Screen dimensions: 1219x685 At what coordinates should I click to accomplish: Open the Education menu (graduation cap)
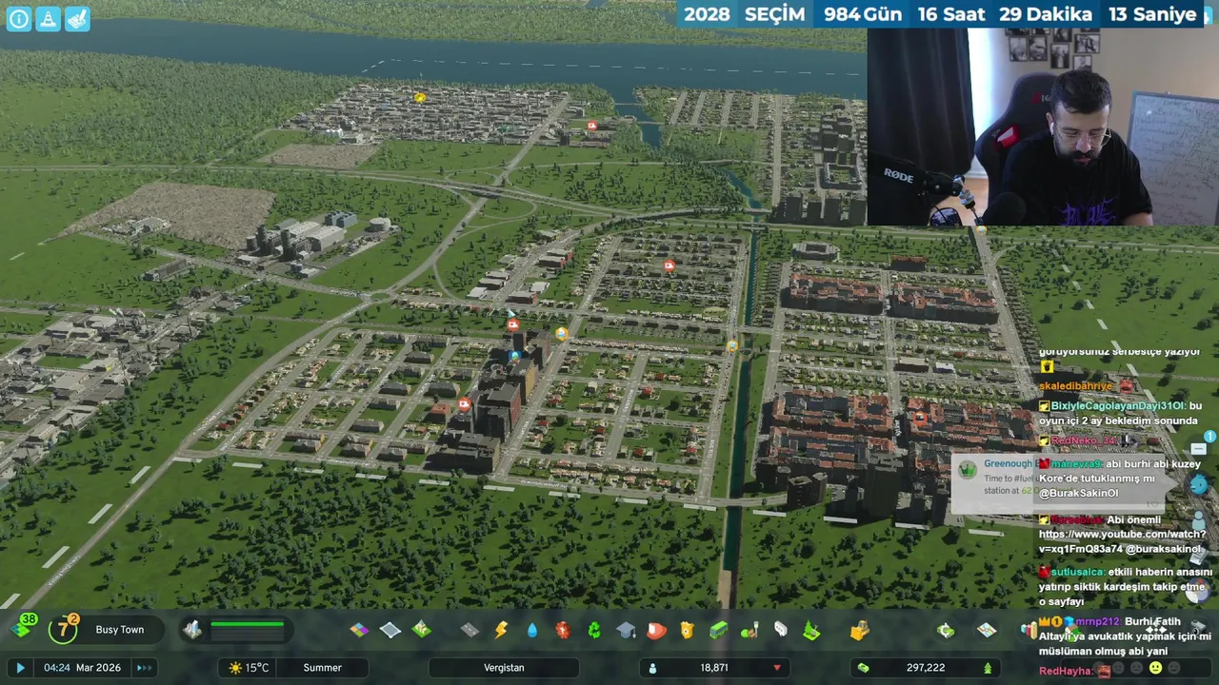coord(626,630)
